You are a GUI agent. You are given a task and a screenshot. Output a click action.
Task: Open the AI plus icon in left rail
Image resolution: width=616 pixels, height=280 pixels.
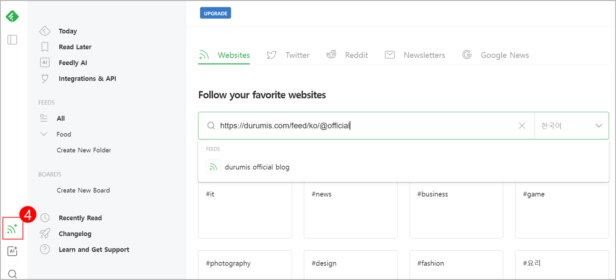point(13,251)
